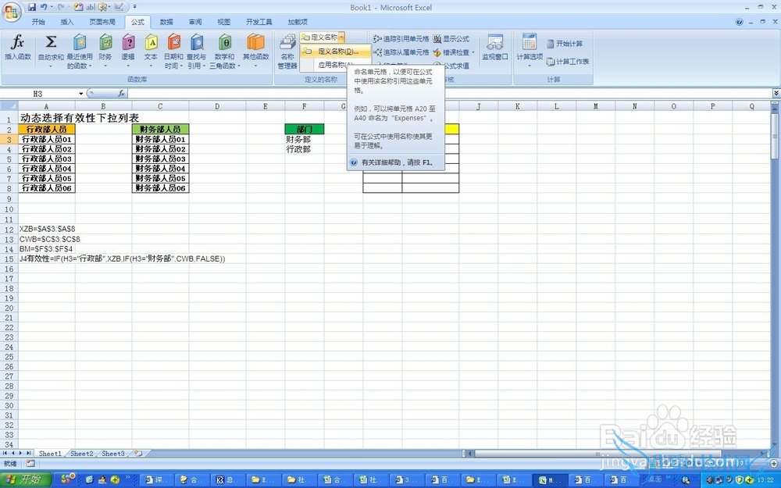Save the workbook from quick access toolbar

click(32, 8)
